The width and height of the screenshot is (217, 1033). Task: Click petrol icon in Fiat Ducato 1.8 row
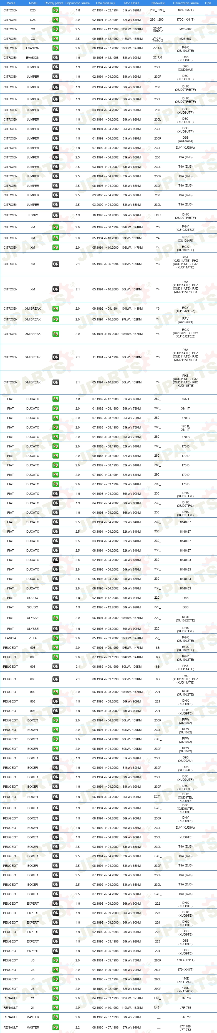[x=55, y=399]
